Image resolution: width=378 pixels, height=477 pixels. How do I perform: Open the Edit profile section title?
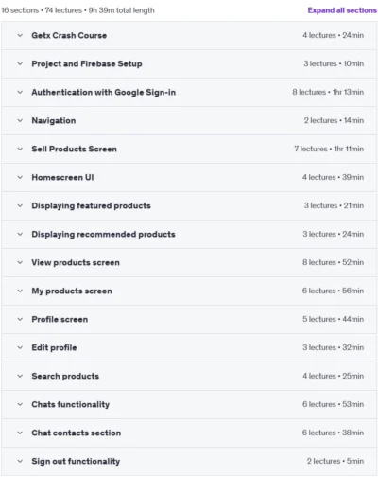click(x=54, y=347)
